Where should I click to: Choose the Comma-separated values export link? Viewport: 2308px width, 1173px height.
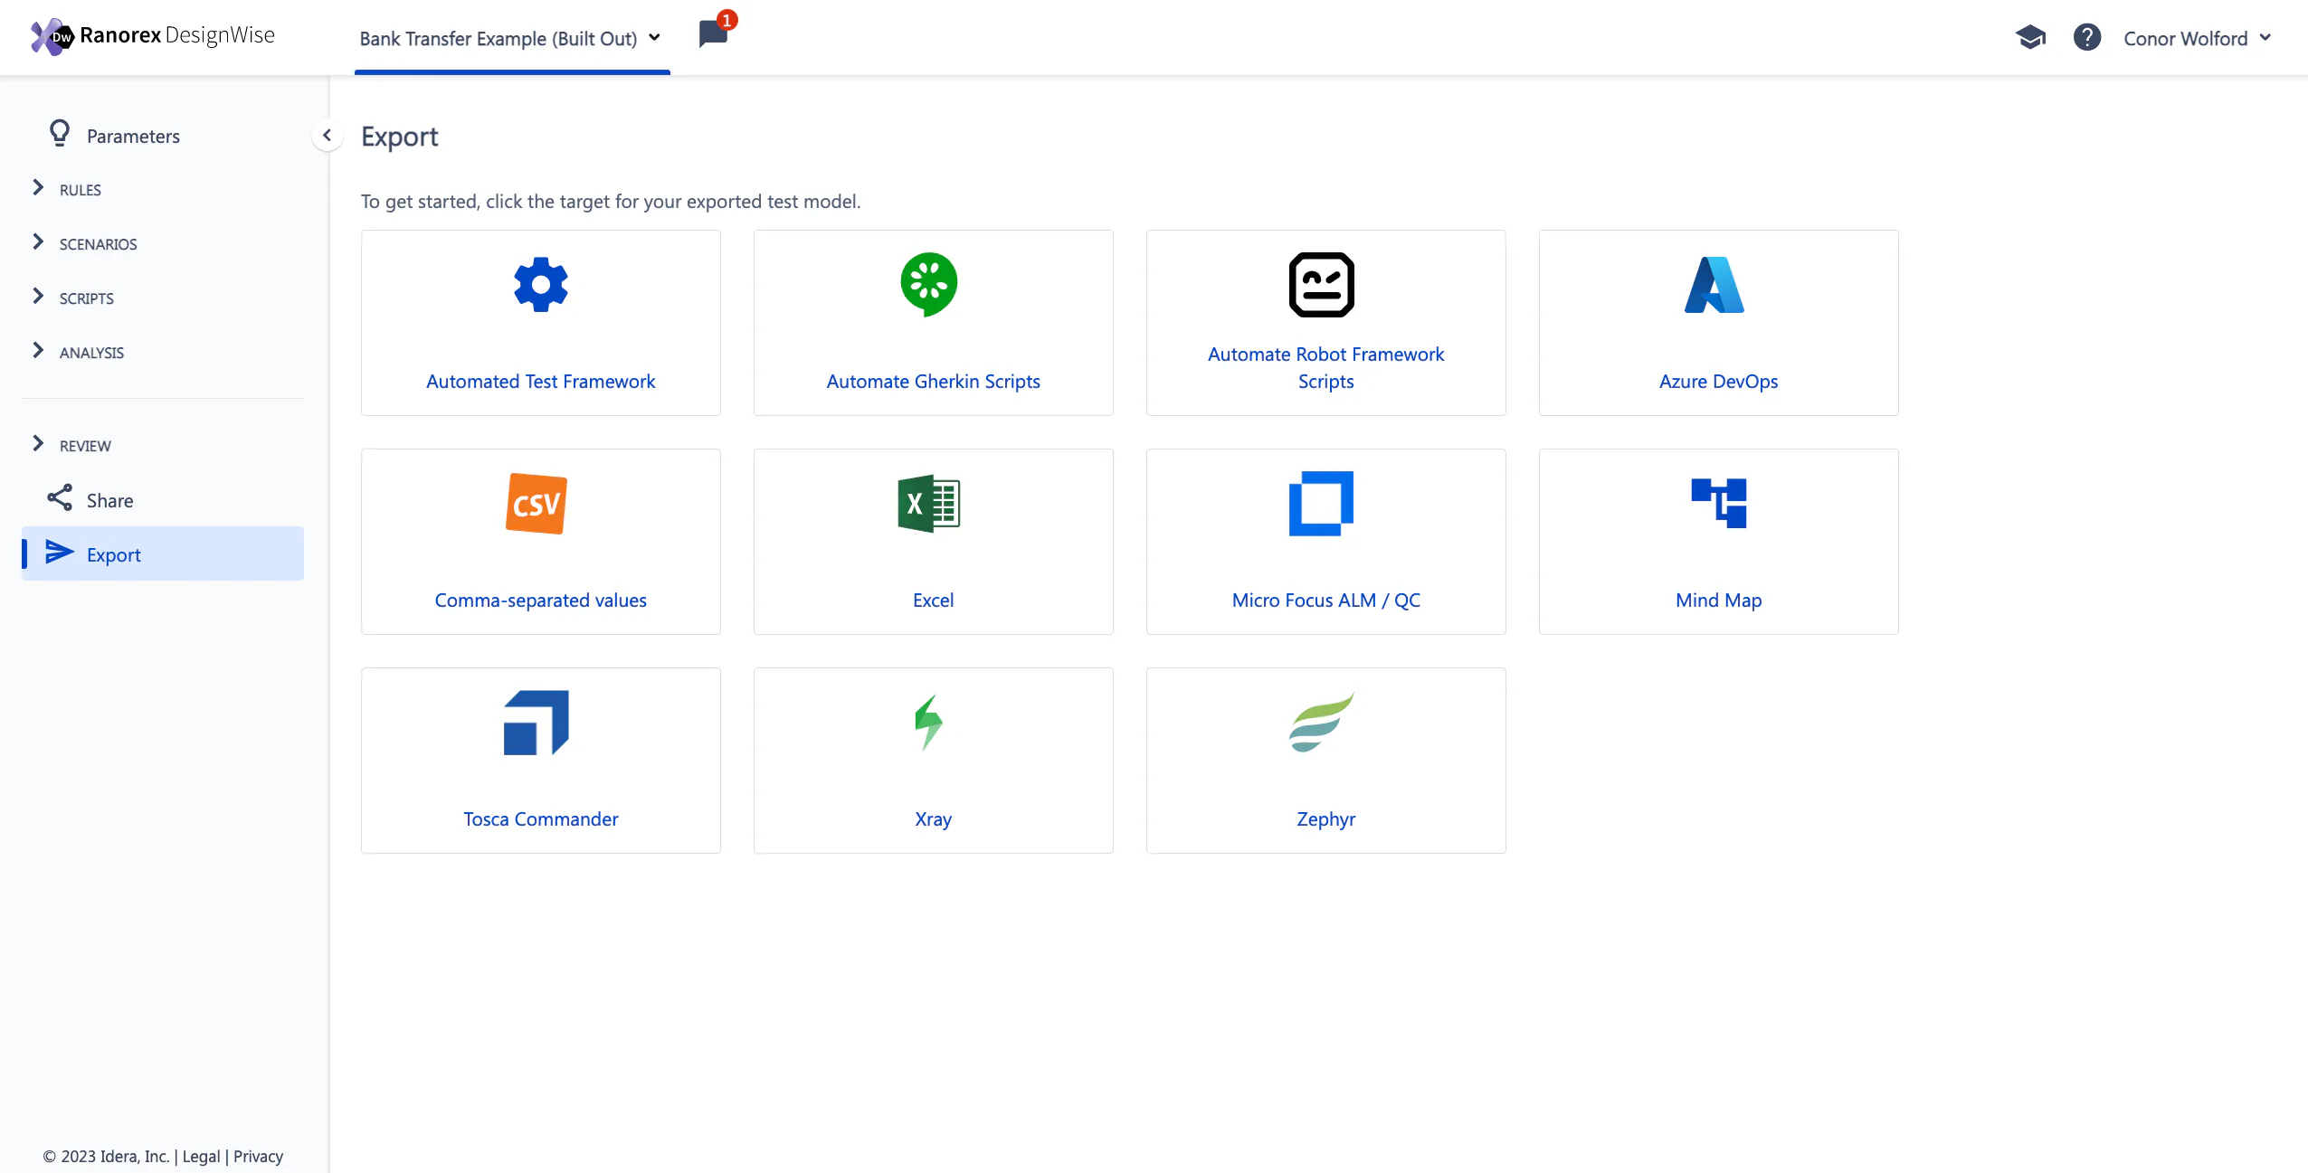pos(541,601)
